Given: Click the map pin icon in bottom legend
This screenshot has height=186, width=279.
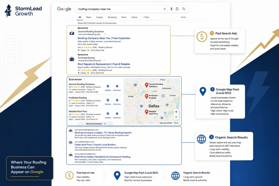Looking at the screenshot, I should coord(117,176).
